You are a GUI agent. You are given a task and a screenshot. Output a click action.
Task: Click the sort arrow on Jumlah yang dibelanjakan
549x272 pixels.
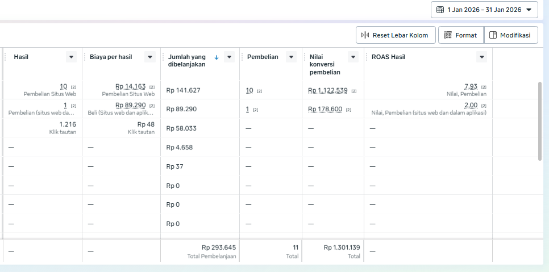pyautogui.click(x=217, y=57)
